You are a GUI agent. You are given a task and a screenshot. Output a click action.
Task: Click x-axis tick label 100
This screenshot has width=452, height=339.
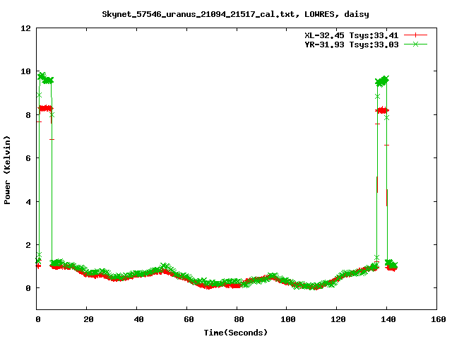[287, 319]
